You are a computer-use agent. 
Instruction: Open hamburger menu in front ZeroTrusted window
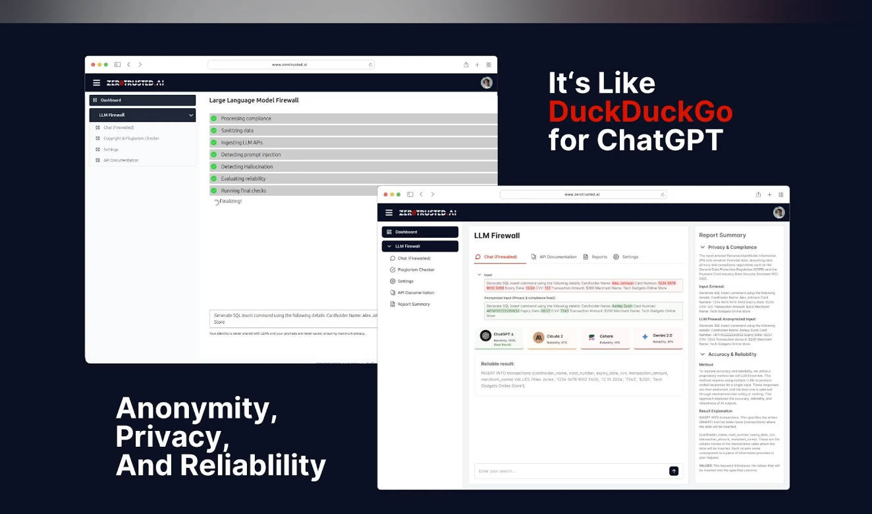pyautogui.click(x=389, y=213)
